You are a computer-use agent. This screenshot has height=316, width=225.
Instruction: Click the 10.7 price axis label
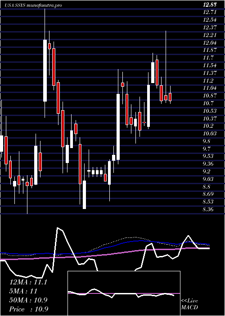208,103
